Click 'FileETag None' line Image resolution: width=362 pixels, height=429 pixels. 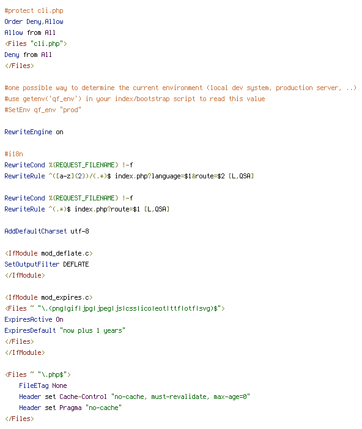43,385
